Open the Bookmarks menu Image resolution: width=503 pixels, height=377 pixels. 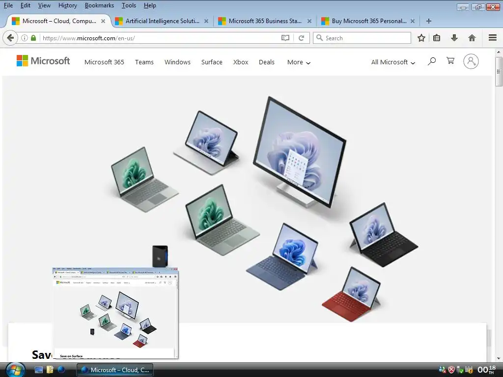coord(99,5)
